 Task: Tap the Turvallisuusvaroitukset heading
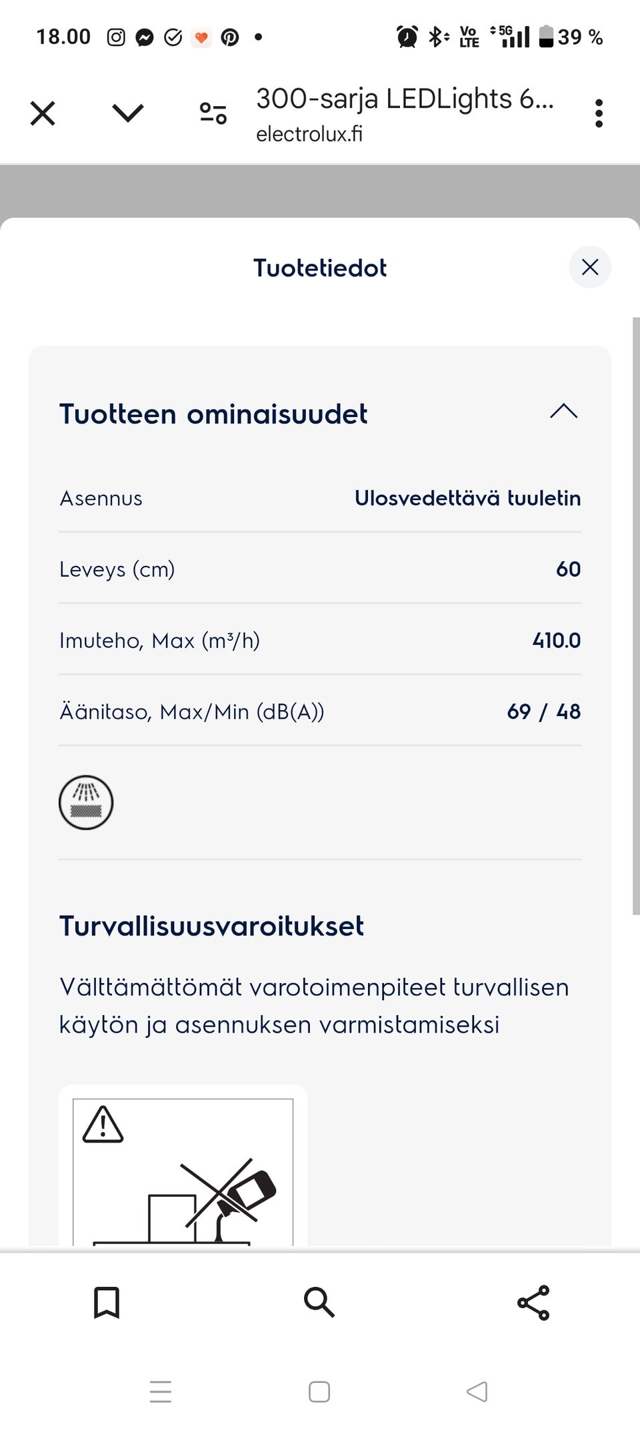click(212, 926)
